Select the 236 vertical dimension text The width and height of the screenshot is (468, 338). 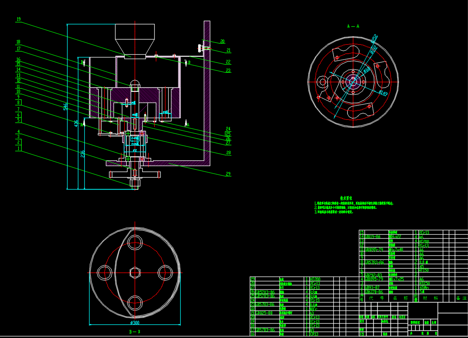(82, 154)
